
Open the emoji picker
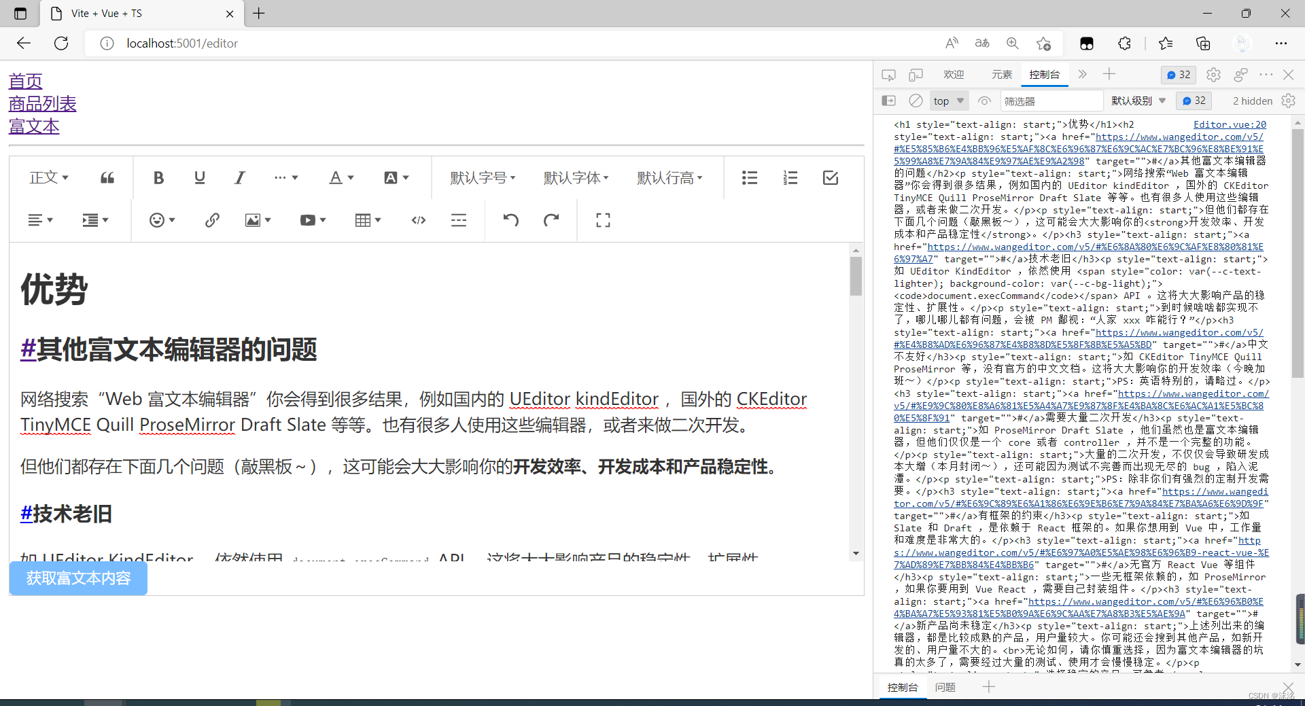click(162, 220)
